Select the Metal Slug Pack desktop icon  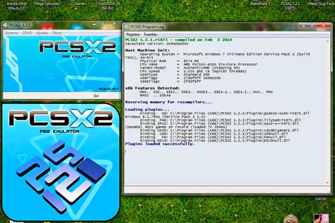point(321,4)
